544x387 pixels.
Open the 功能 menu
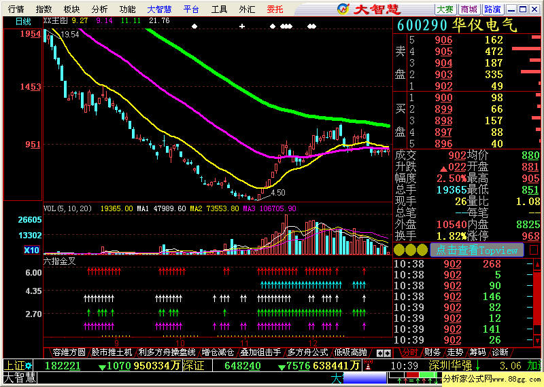127,10
